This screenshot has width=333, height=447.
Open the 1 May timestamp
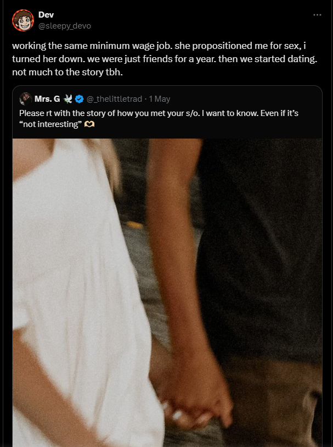click(x=159, y=99)
